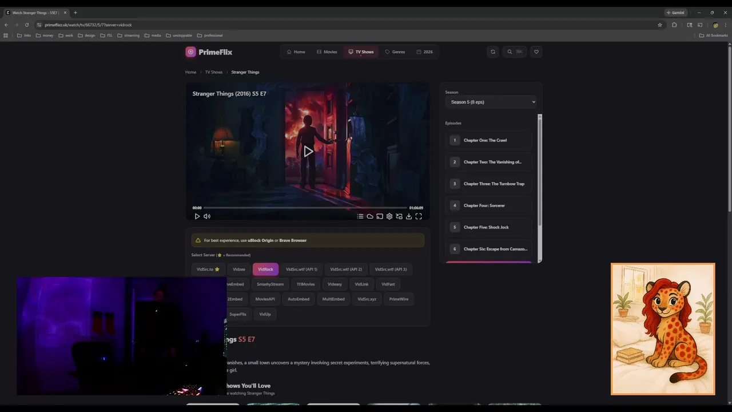Open the money bookmarks folder
Image resolution: width=732 pixels, height=412 pixels.
click(x=45, y=35)
